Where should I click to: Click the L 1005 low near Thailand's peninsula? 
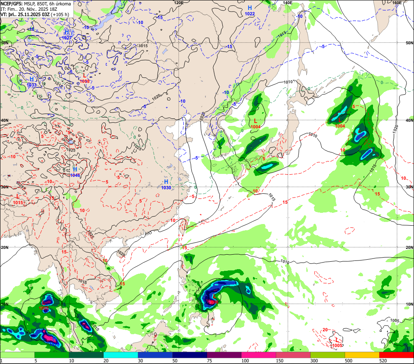[x=43, y=305]
